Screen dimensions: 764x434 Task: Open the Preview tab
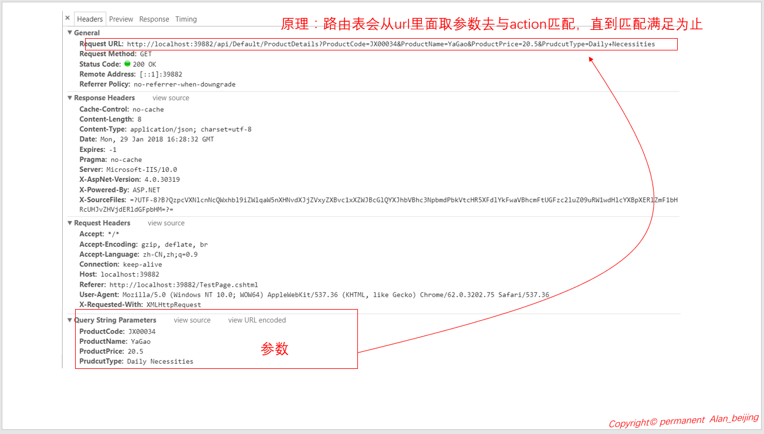(x=121, y=19)
